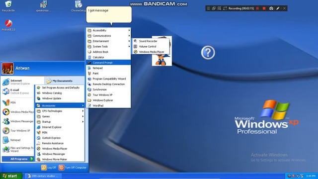The width and height of the screenshot is (318, 179).
Task: Open Windows Explorer
Action: [108, 100]
